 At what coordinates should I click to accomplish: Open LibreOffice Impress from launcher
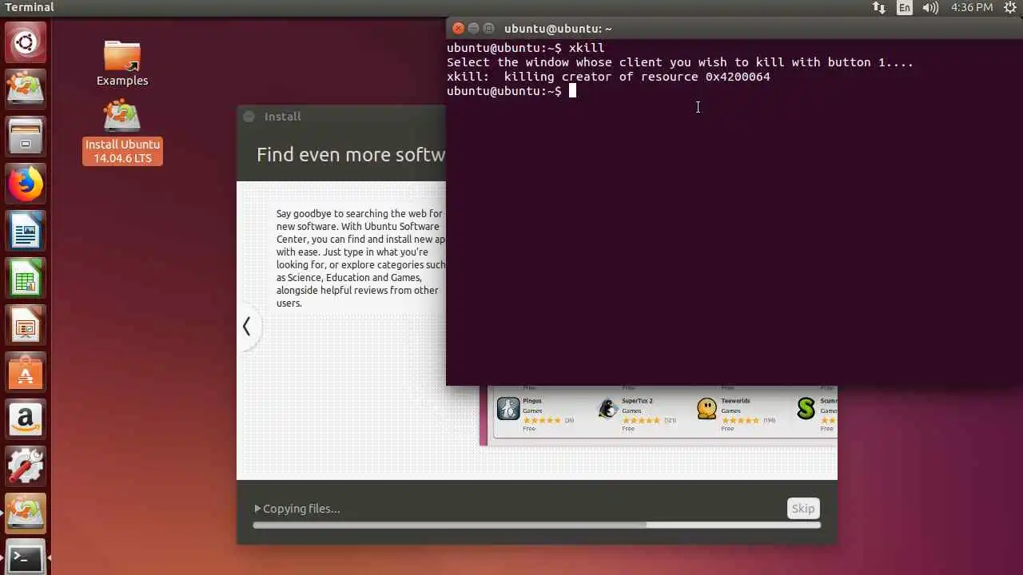pos(26,326)
